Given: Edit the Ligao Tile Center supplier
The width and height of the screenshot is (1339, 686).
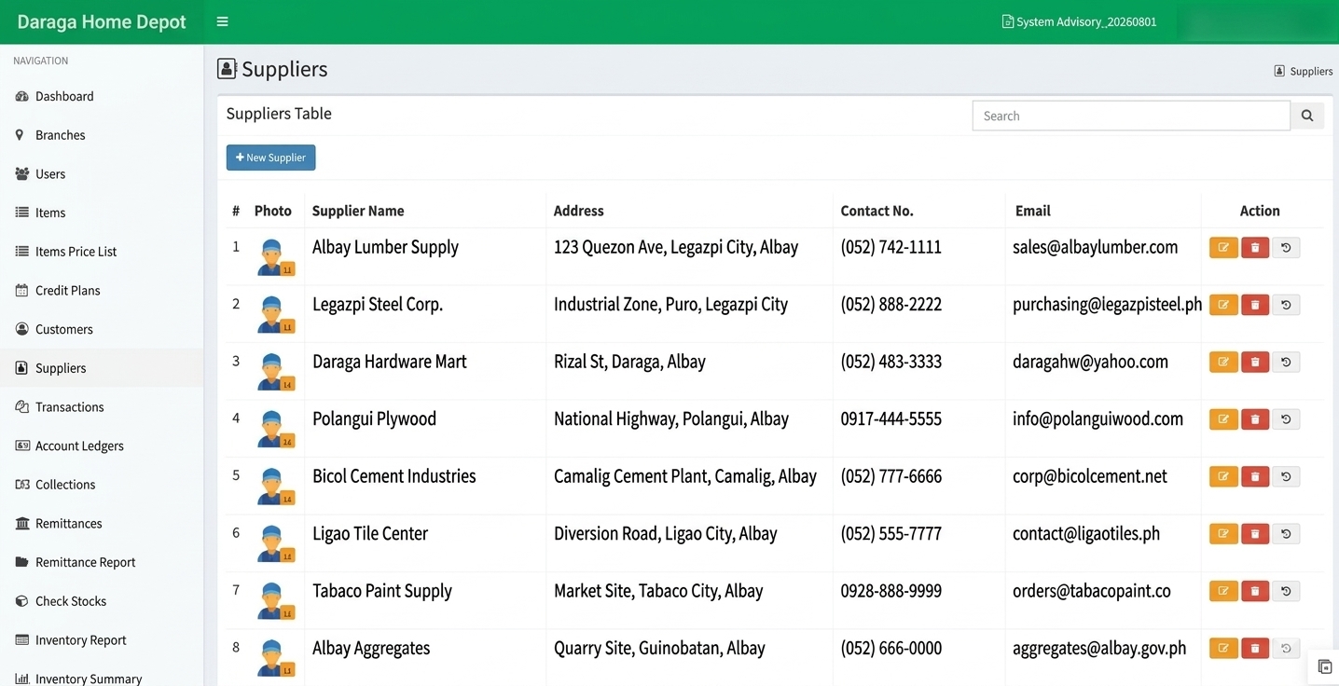Looking at the screenshot, I should tap(1223, 534).
